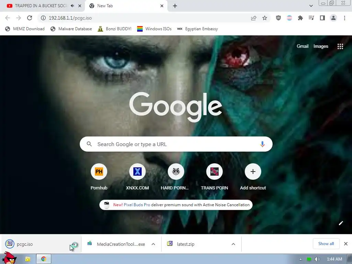
Task: Click the Pixel Buds Pro promo link
Action: (x=137, y=205)
